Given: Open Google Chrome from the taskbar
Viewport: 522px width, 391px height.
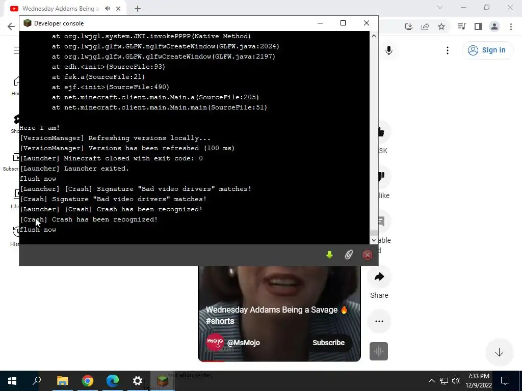Looking at the screenshot, I should tap(87, 381).
